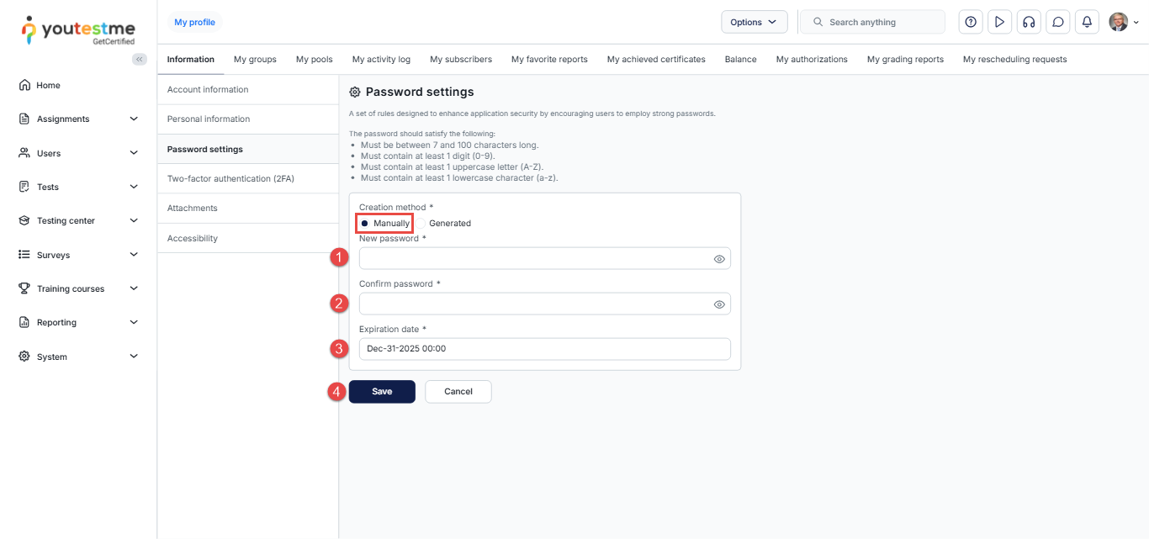Select the Generated creation method
Viewport: 1149px width, 539px height.
pos(422,224)
